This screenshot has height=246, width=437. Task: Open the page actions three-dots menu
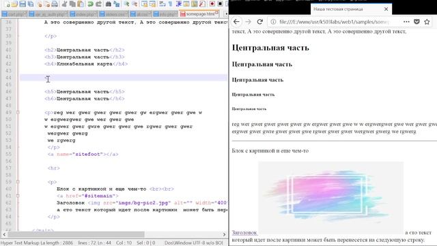406,21
